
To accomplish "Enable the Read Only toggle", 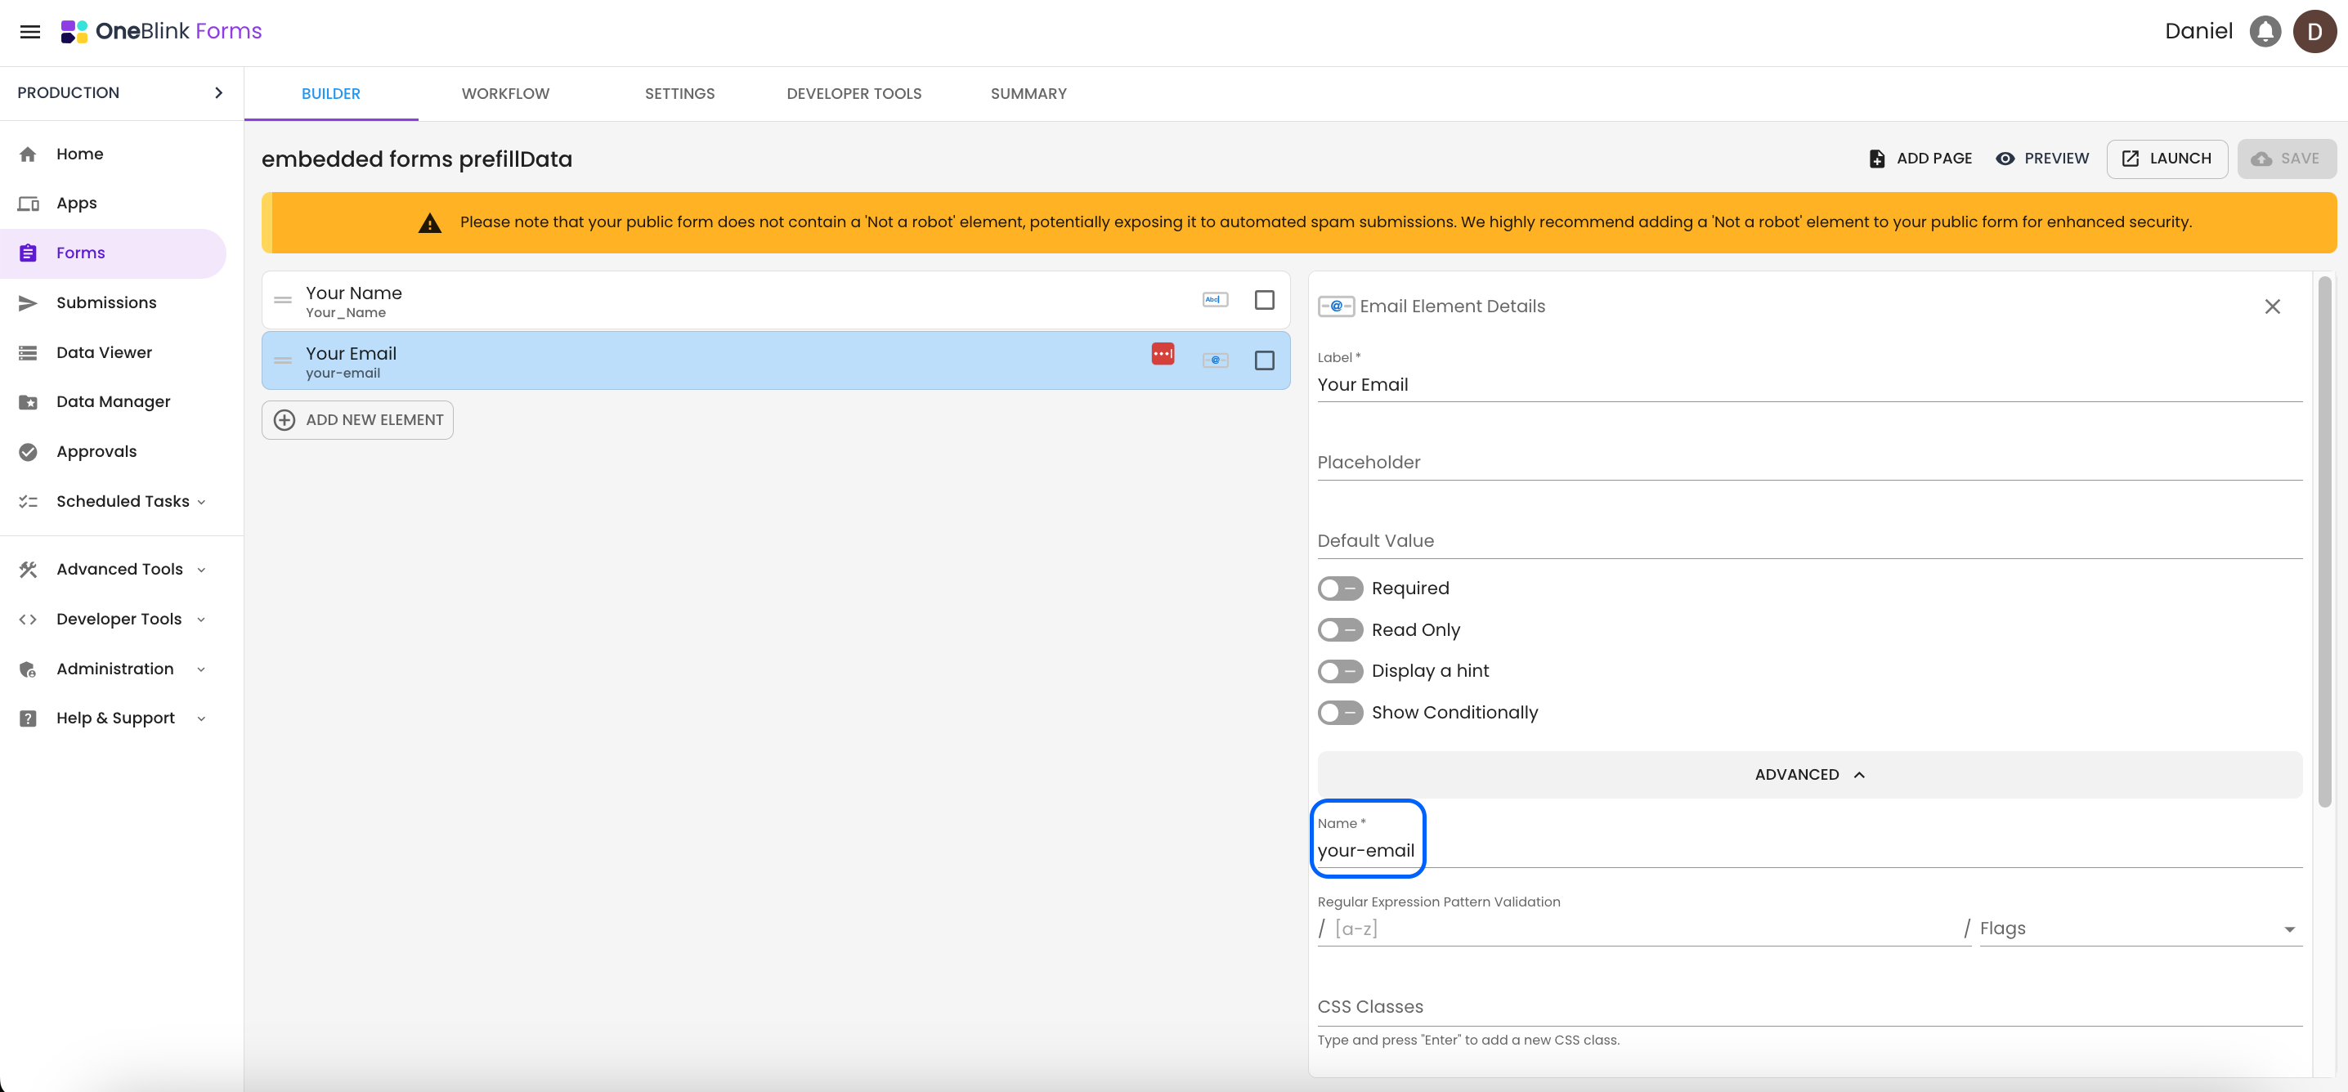I will pos(1340,630).
